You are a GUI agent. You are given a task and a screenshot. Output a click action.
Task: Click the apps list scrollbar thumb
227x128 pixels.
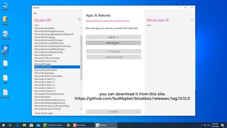81,58
